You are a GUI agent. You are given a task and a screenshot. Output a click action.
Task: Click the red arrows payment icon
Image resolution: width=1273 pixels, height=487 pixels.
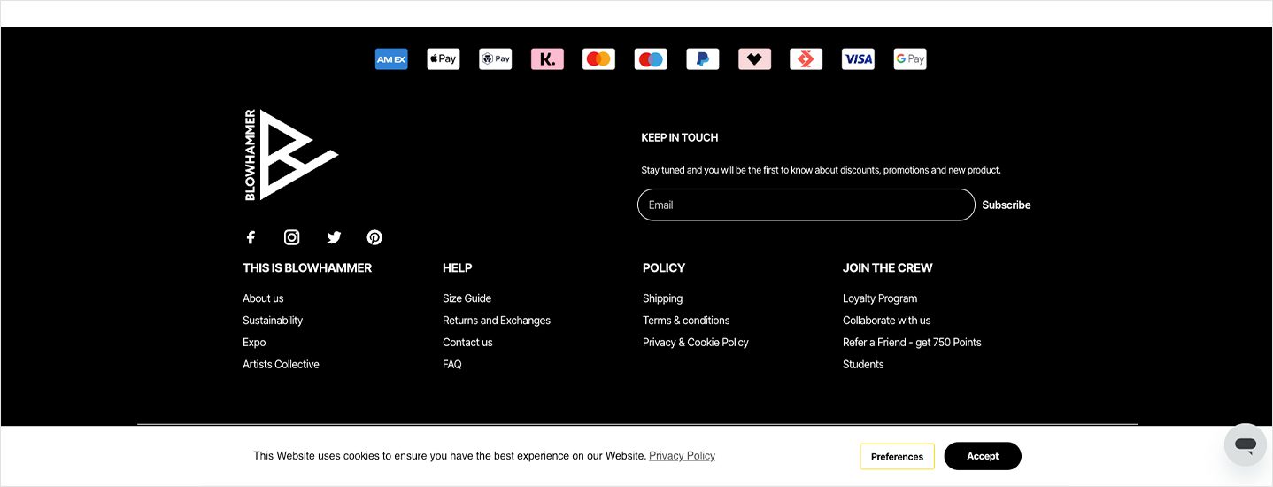click(x=806, y=59)
